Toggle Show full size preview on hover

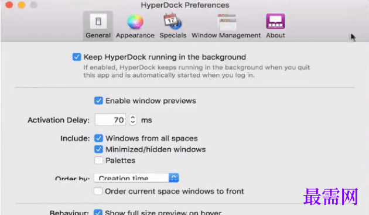98,212
